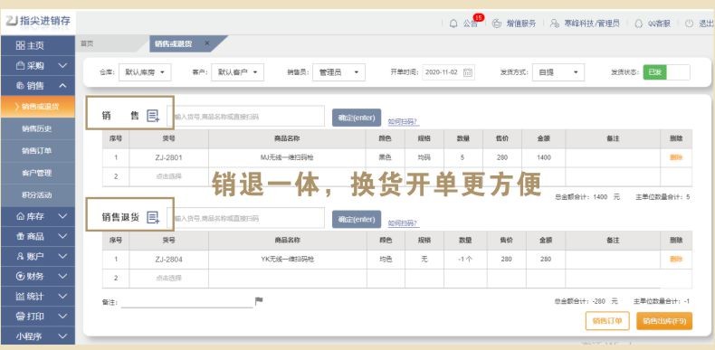Toggle the 发货状态 已发 switch
715x350 pixels.
666,72
